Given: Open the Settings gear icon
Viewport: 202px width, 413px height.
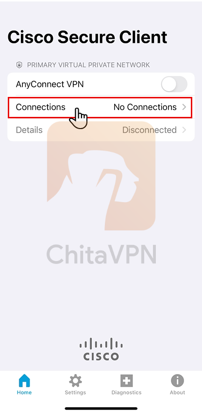Looking at the screenshot, I should click(x=75, y=380).
